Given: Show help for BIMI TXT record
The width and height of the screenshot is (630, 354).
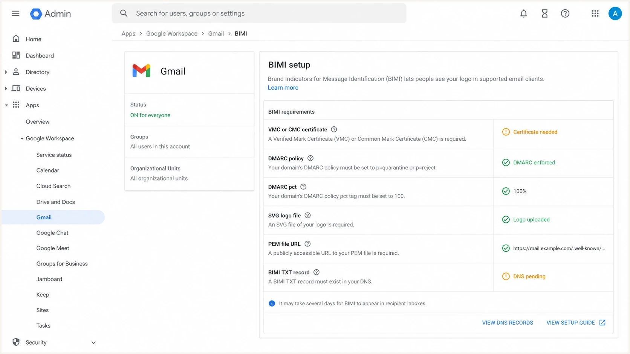Looking at the screenshot, I should point(317,272).
